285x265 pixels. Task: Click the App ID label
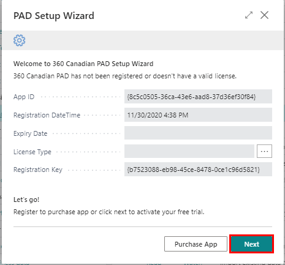24,97
